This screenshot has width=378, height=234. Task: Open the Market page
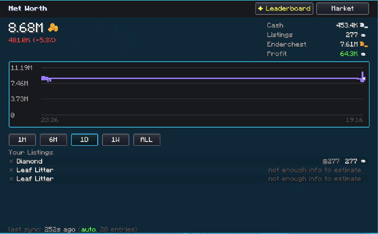[343, 8]
